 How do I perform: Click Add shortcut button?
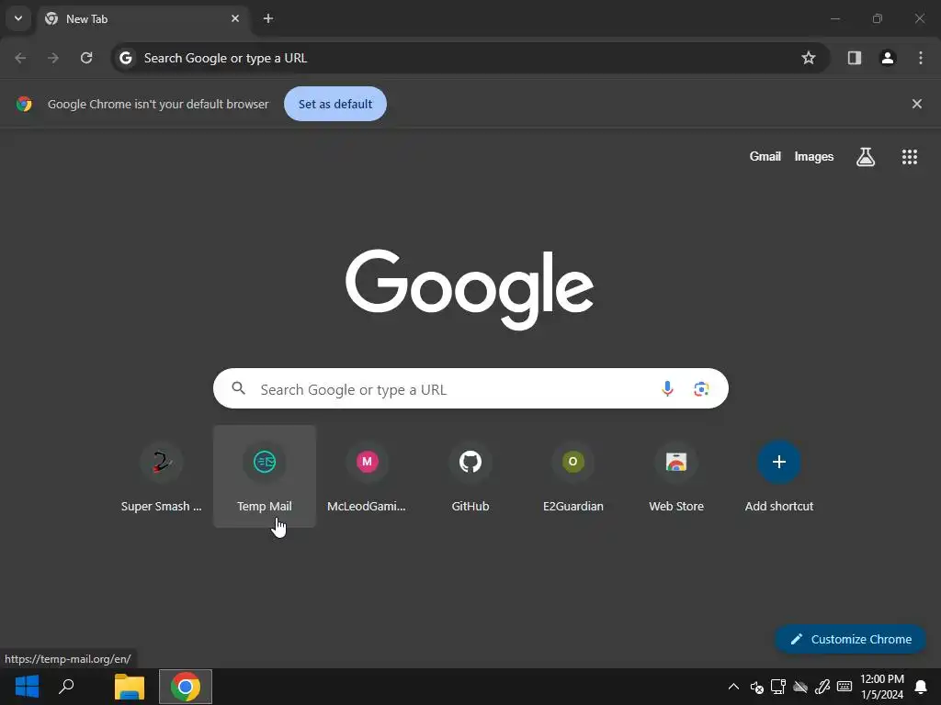[779, 476]
